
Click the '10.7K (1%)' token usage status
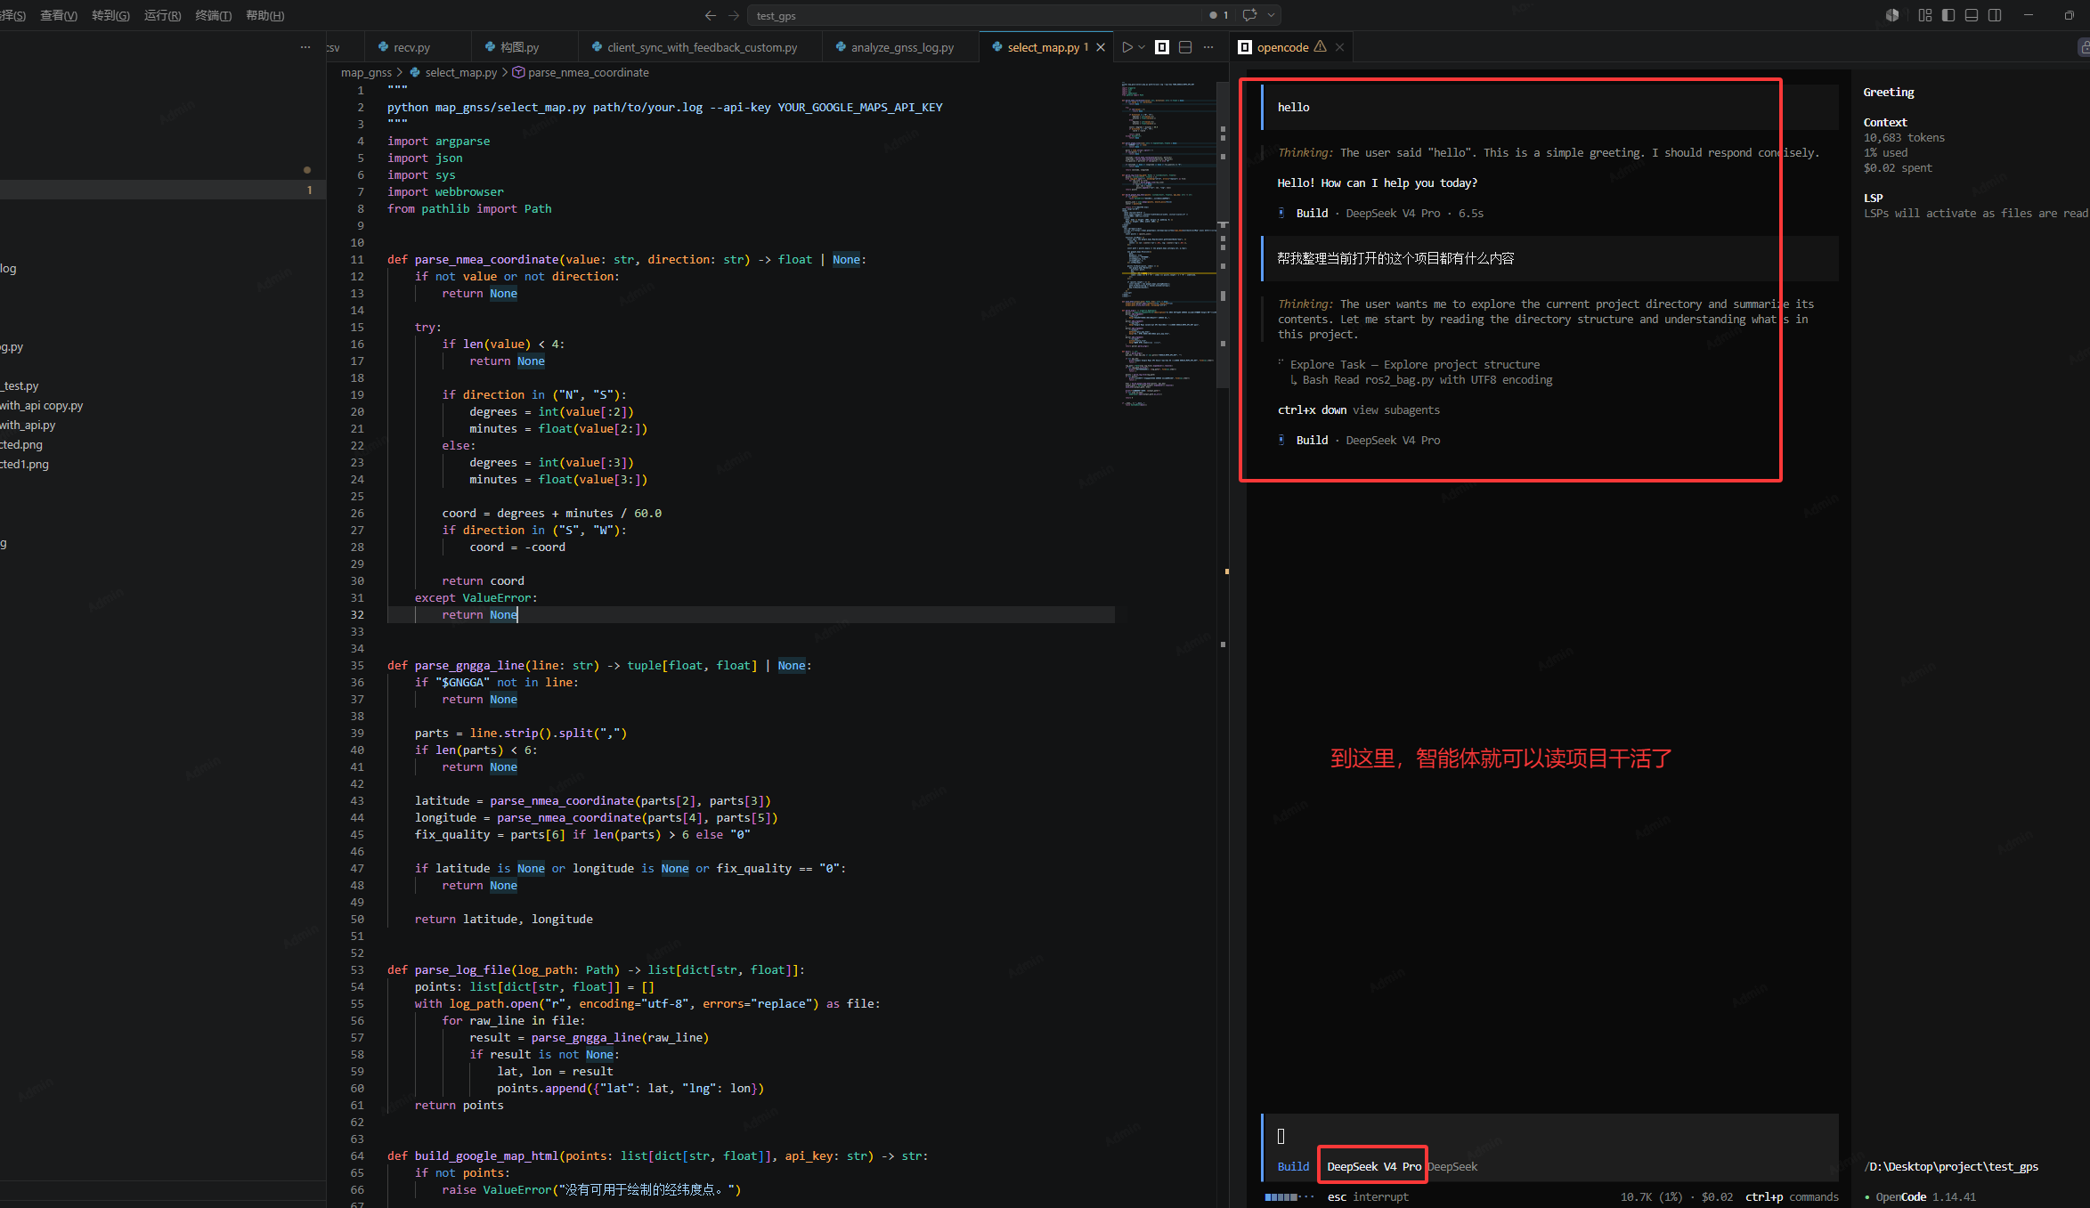tap(1651, 1196)
